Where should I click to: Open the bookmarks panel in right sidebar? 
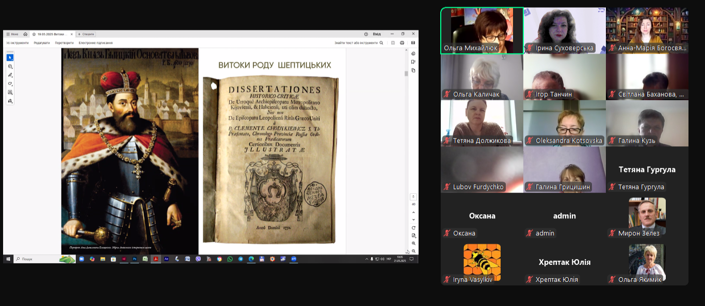coord(413,62)
